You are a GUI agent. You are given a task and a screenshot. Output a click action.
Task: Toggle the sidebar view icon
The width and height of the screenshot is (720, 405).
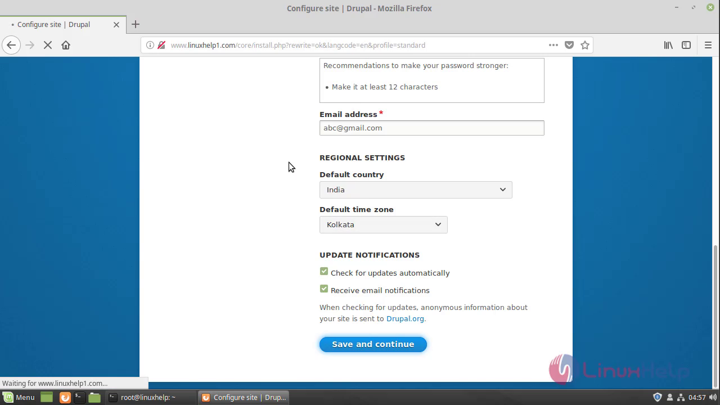pyautogui.click(x=686, y=45)
